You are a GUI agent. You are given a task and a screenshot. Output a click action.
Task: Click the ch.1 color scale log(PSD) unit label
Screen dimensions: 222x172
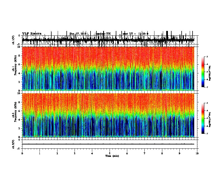click(210, 73)
